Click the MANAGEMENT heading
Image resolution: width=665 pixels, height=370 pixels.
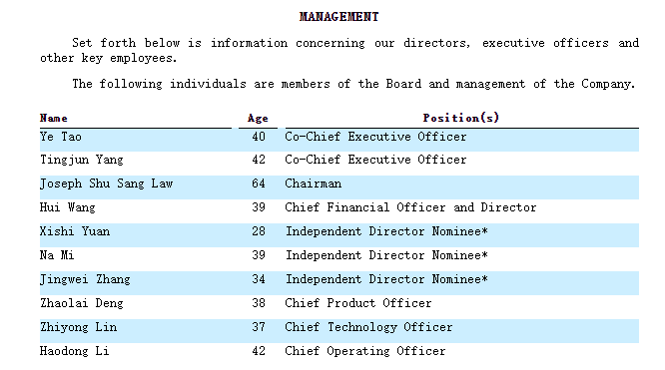click(x=338, y=17)
